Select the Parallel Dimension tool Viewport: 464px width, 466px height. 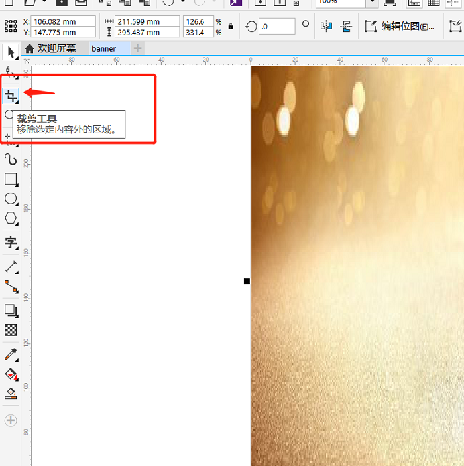pyautogui.click(x=11, y=267)
